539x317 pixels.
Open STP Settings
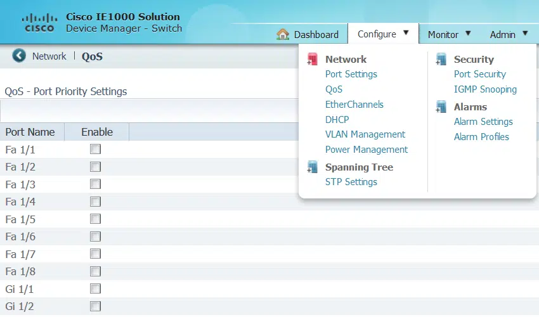[351, 182]
